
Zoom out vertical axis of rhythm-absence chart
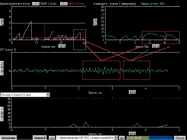[x=2, y=24]
